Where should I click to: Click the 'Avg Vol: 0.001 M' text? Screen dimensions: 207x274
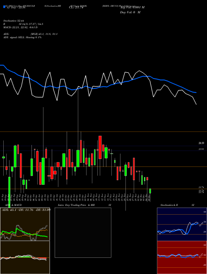(x=132, y=7)
